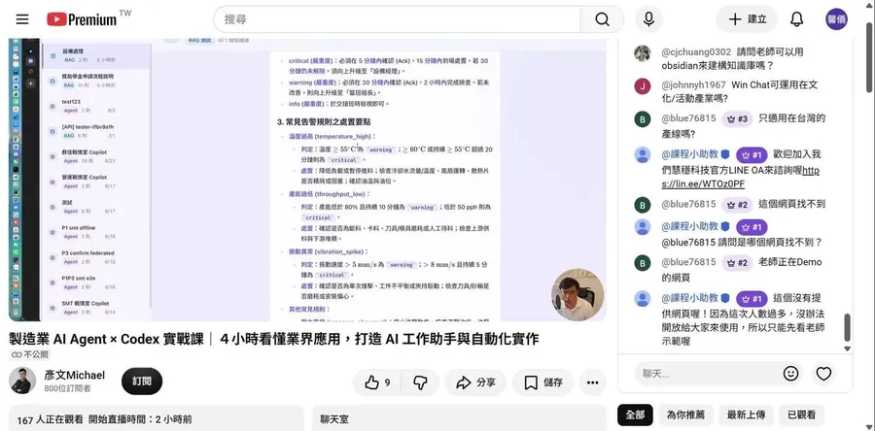Viewport: 875px width, 431px height.
Task: Share the video via 分享 button
Action: (x=475, y=382)
